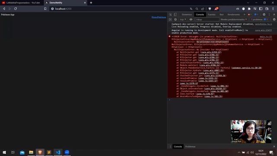Click the blue issues count badge in the tab bar
The image size is (277, 156).
pyautogui.click(x=256, y=14)
